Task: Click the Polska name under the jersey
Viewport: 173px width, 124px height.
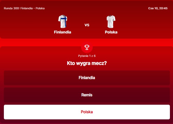Action: [x=111, y=32]
